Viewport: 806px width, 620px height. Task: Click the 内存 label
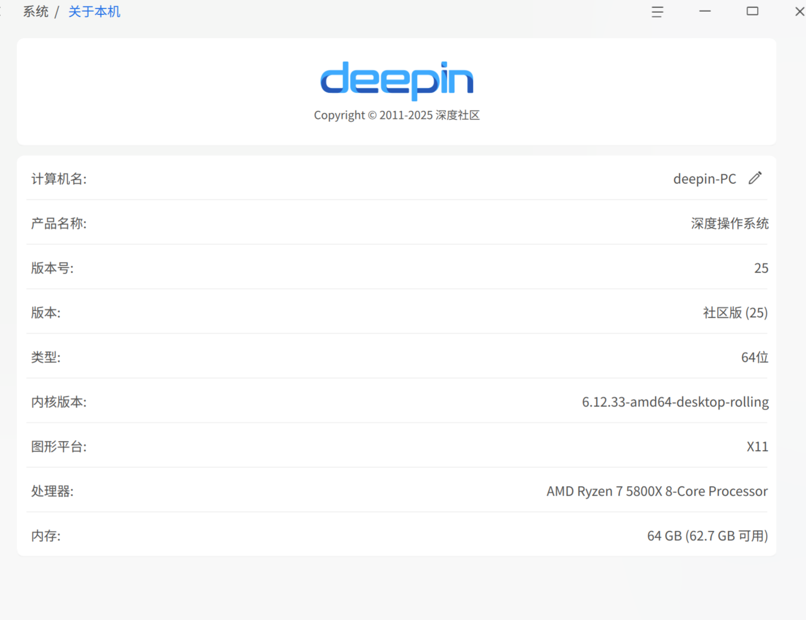(46, 536)
